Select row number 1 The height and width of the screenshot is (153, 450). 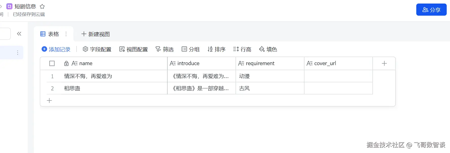(x=52, y=76)
